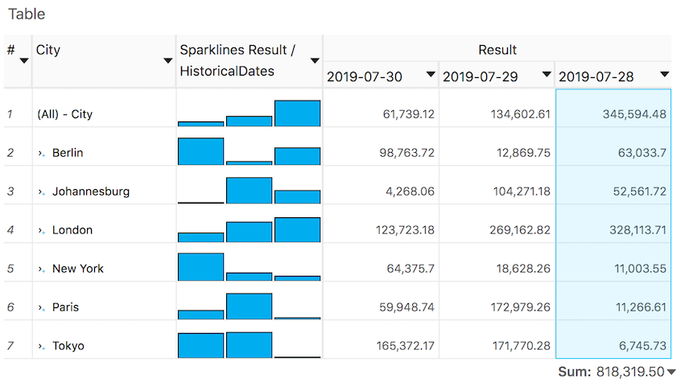The image size is (685, 387).
Task: Select the Johannesburg city label
Action: (x=91, y=191)
